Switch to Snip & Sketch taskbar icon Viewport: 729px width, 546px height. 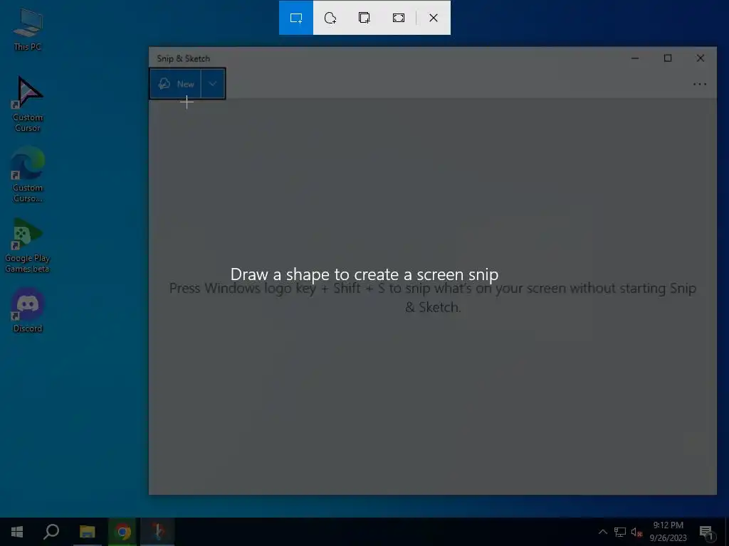(x=157, y=532)
